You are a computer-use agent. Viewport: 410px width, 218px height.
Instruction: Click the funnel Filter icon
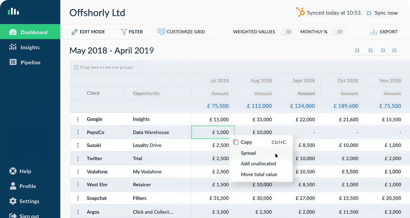pyautogui.click(x=124, y=32)
